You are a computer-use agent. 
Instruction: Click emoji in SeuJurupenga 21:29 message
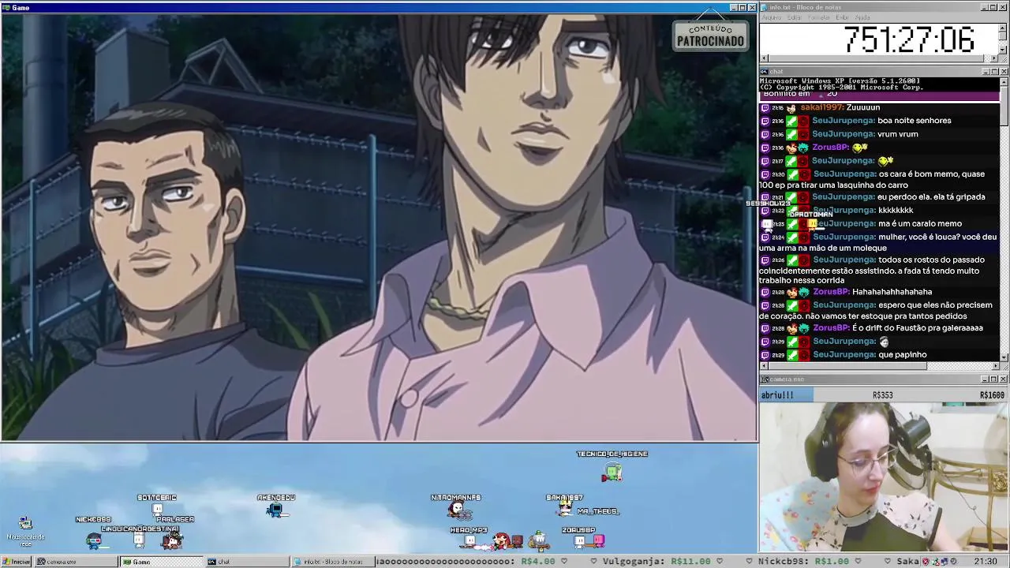point(884,342)
